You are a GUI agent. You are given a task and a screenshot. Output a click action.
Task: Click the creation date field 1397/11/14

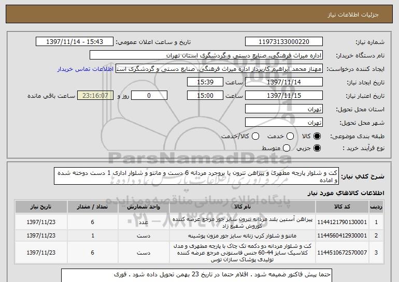click(284, 82)
